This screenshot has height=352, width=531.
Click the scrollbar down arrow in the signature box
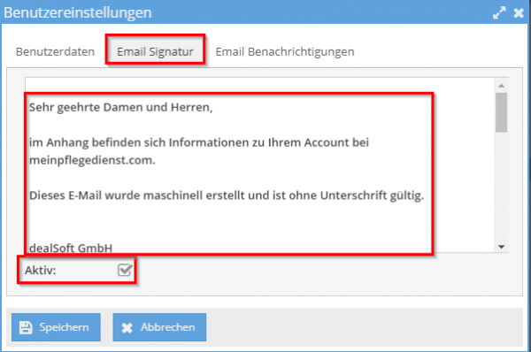click(502, 247)
